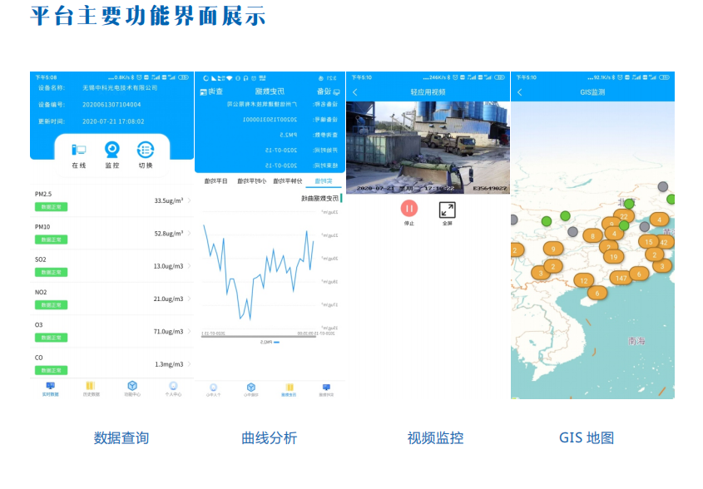This screenshot has height=489, width=703.
Task: Go back from the 轻应用视频 screen
Action: click(355, 92)
